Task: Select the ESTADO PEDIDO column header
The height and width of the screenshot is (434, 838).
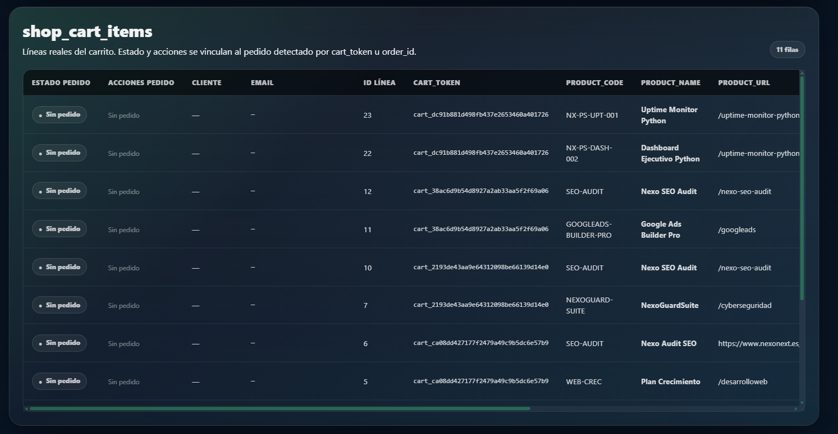Action: 61,82
